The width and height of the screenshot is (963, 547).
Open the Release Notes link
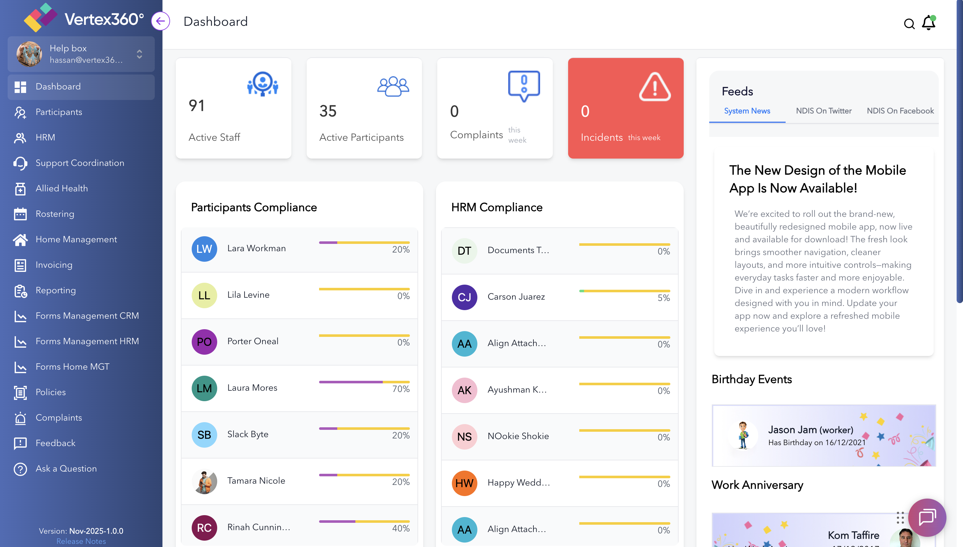[x=81, y=541]
